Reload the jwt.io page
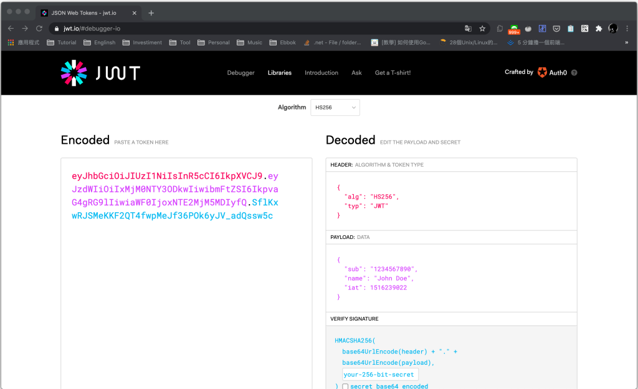 pyautogui.click(x=39, y=29)
